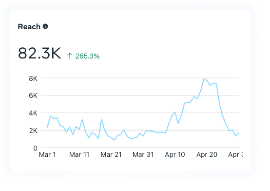Click the Apr 20 date label

coord(207,154)
